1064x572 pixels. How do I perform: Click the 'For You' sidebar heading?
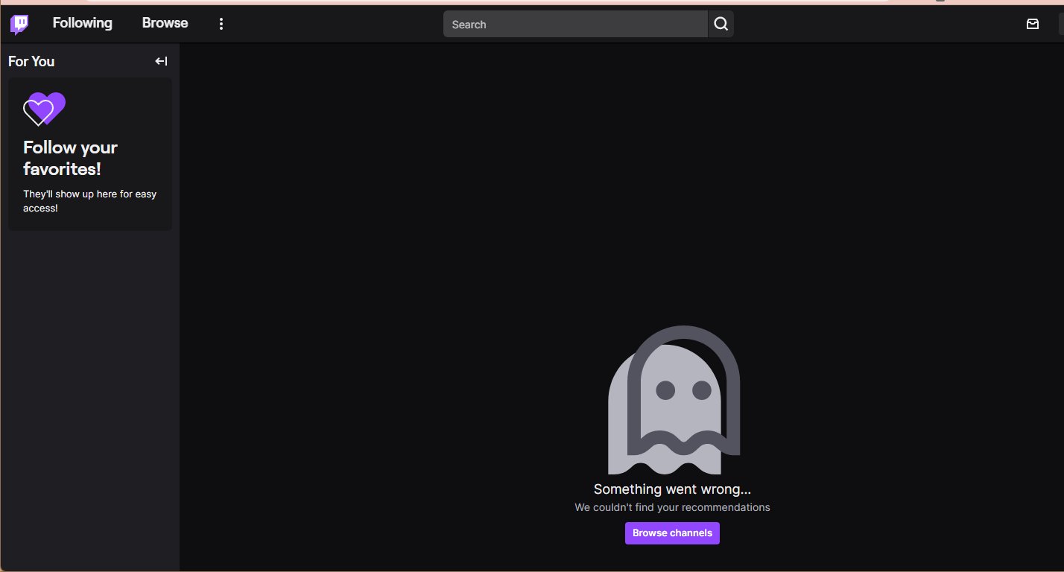click(x=31, y=61)
